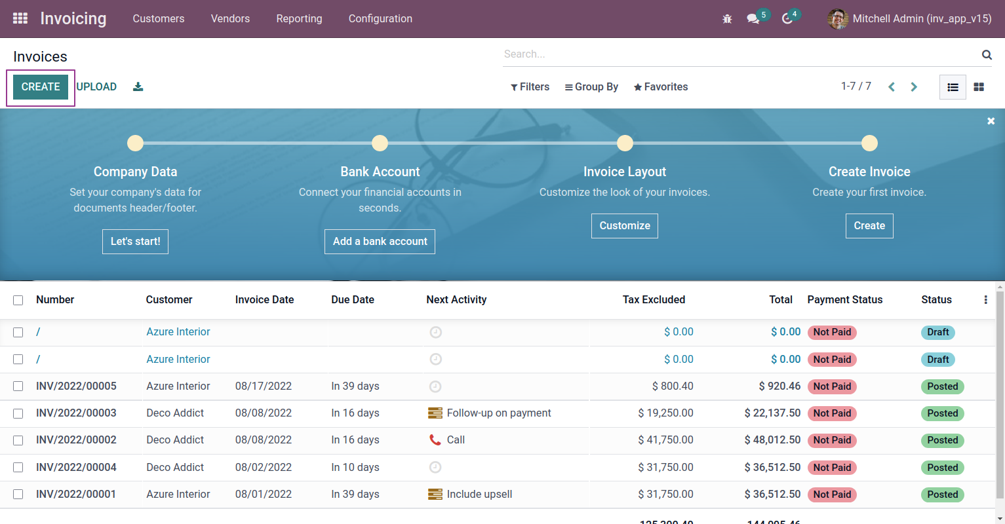This screenshot has height=524, width=1005.
Task: Click into the Search field
Action: tap(739, 54)
